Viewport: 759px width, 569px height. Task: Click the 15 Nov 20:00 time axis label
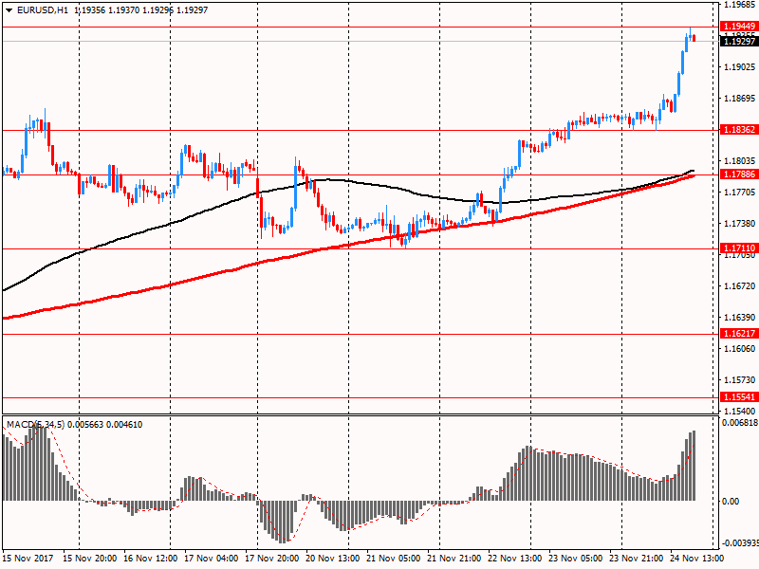89,559
